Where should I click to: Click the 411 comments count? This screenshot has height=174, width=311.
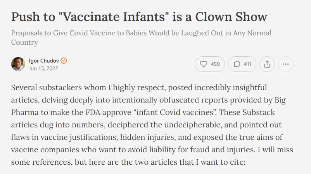247,64
